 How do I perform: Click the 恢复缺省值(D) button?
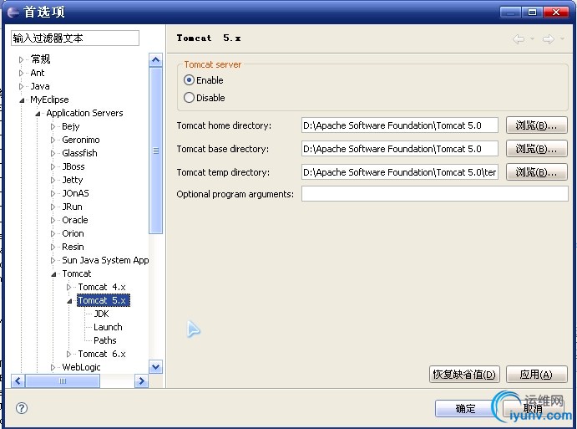[464, 375]
